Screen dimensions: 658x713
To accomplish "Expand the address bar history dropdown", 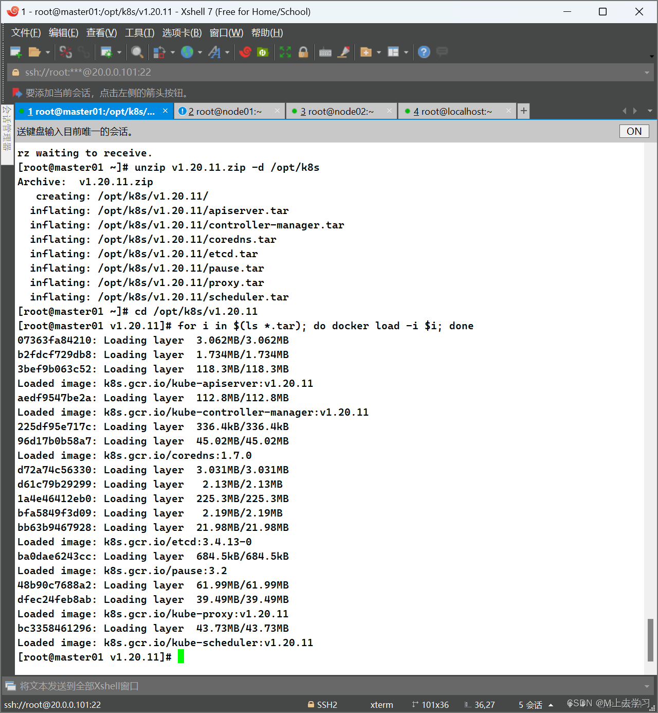I will [x=647, y=73].
